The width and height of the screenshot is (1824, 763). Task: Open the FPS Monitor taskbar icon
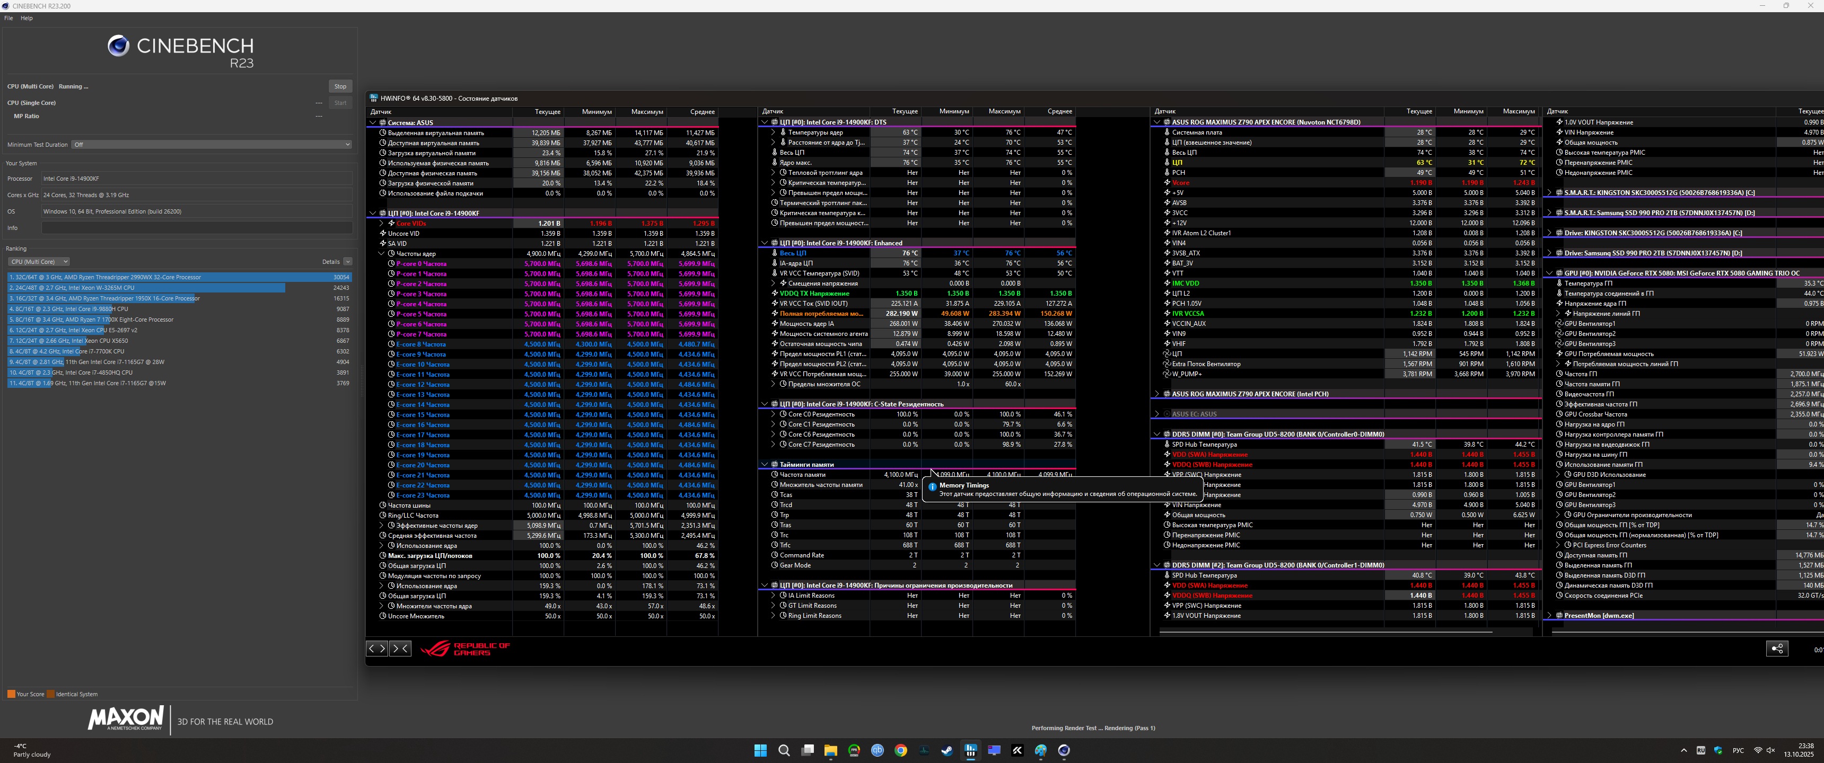[854, 750]
